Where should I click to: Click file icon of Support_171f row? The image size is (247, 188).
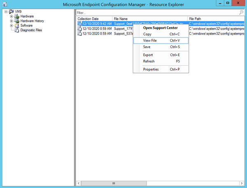coord(80,29)
